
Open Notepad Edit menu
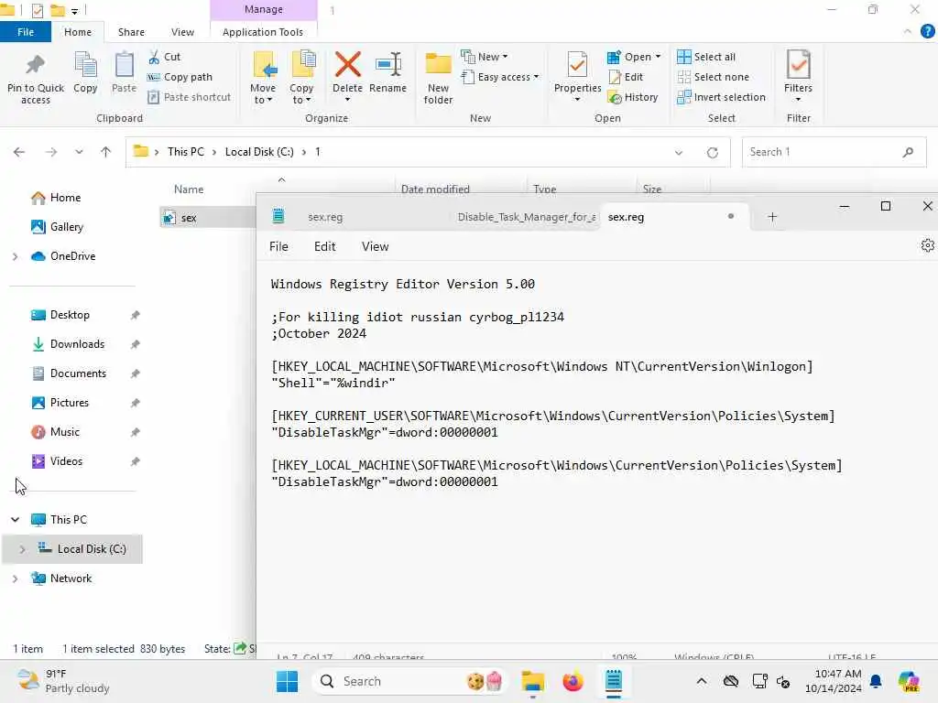pyautogui.click(x=325, y=246)
